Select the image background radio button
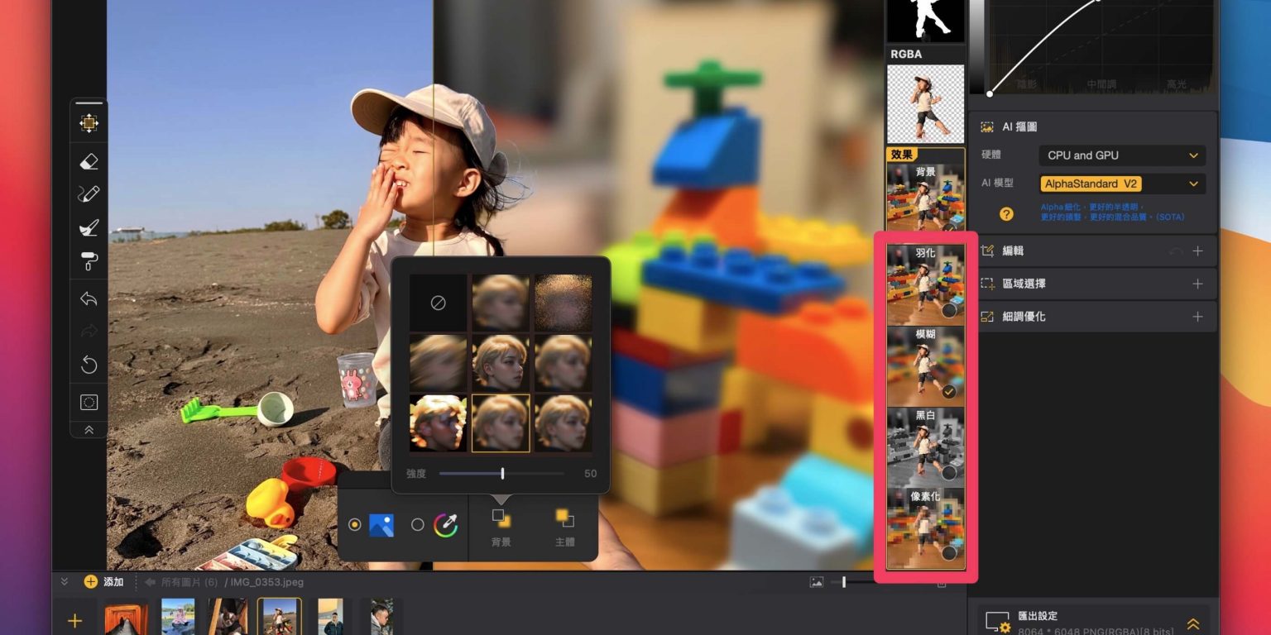This screenshot has width=1271, height=635. [x=355, y=524]
